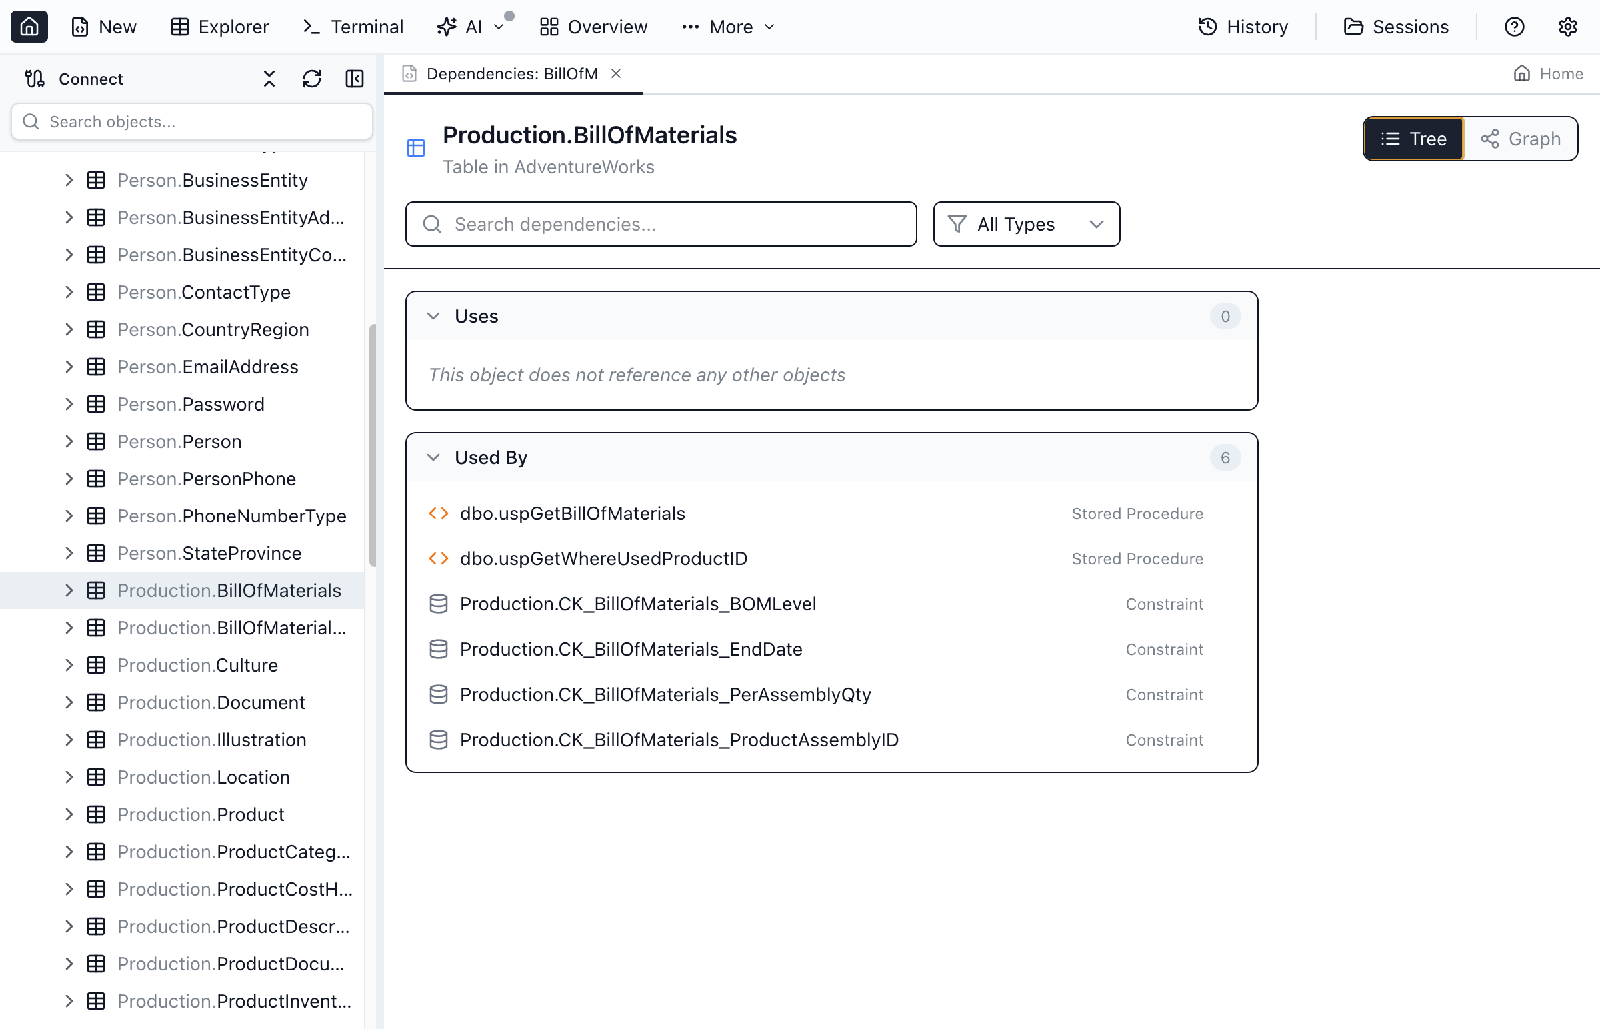This screenshot has width=1600, height=1029.
Task: Collapse the Uses section
Action: (435, 315)
